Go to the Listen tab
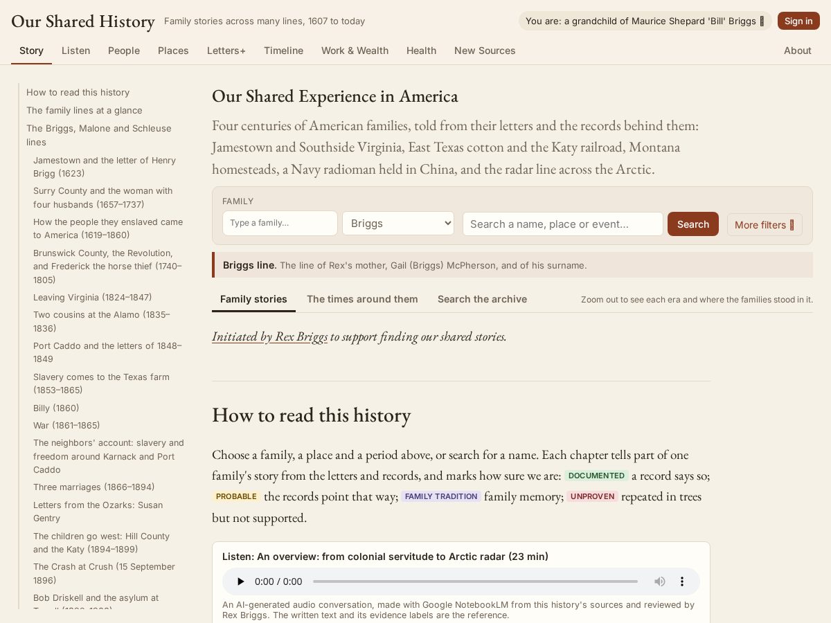 click(75, 51)
